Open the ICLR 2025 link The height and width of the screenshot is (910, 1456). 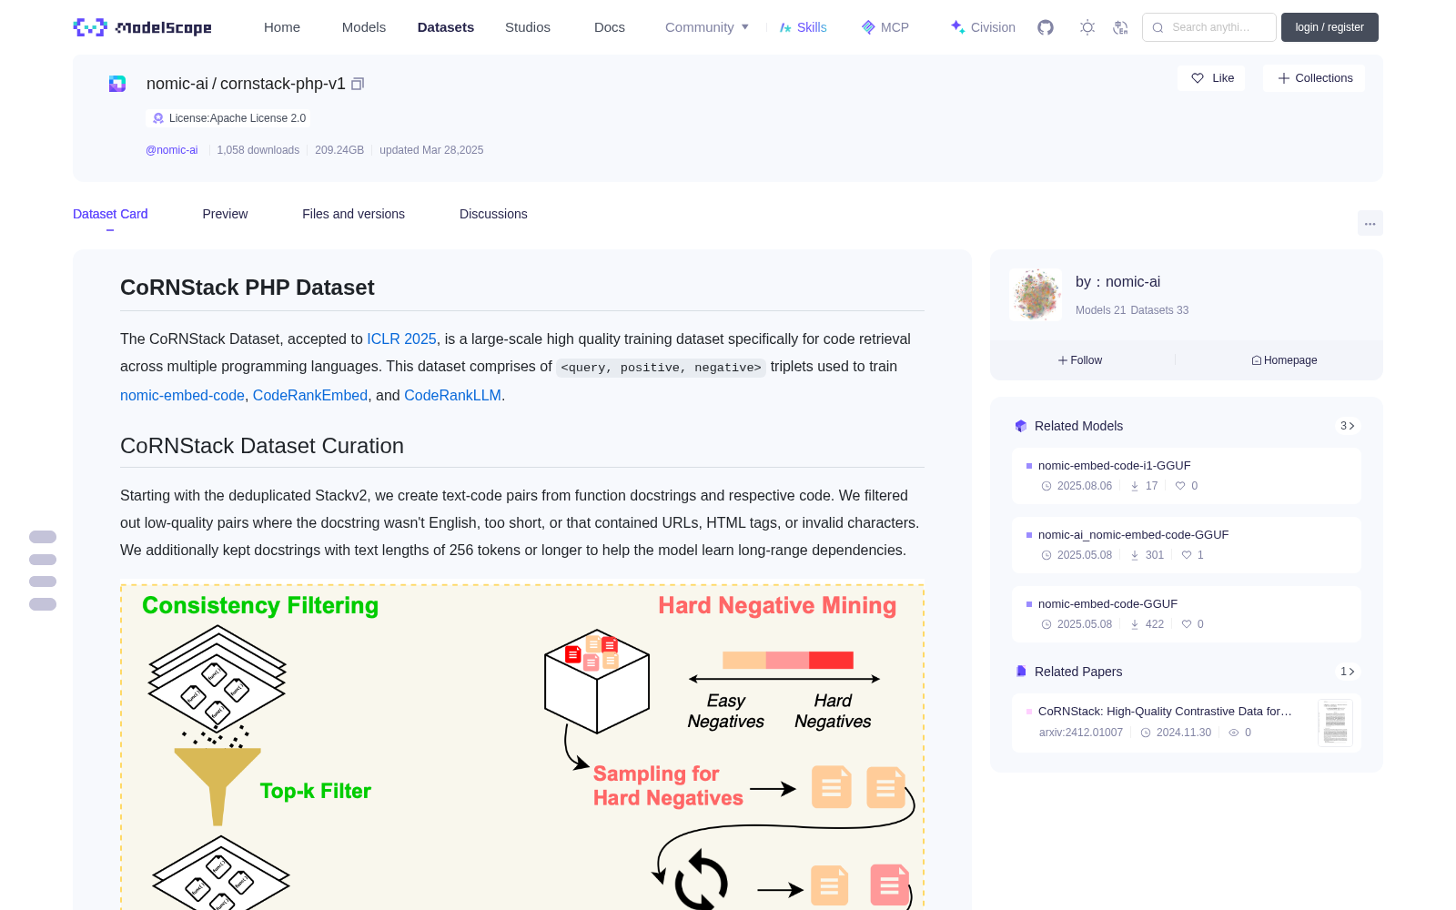401,339
